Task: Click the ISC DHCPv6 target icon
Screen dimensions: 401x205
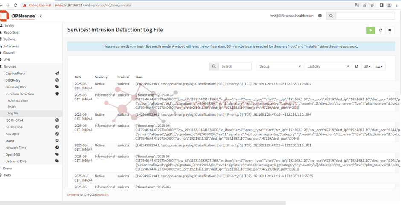Action: coord(57,127)
